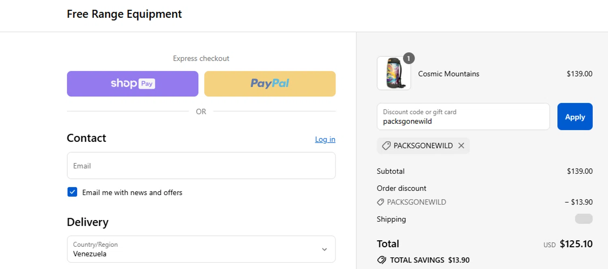
Task: Open the Log in link
Action: click(325, 139)
